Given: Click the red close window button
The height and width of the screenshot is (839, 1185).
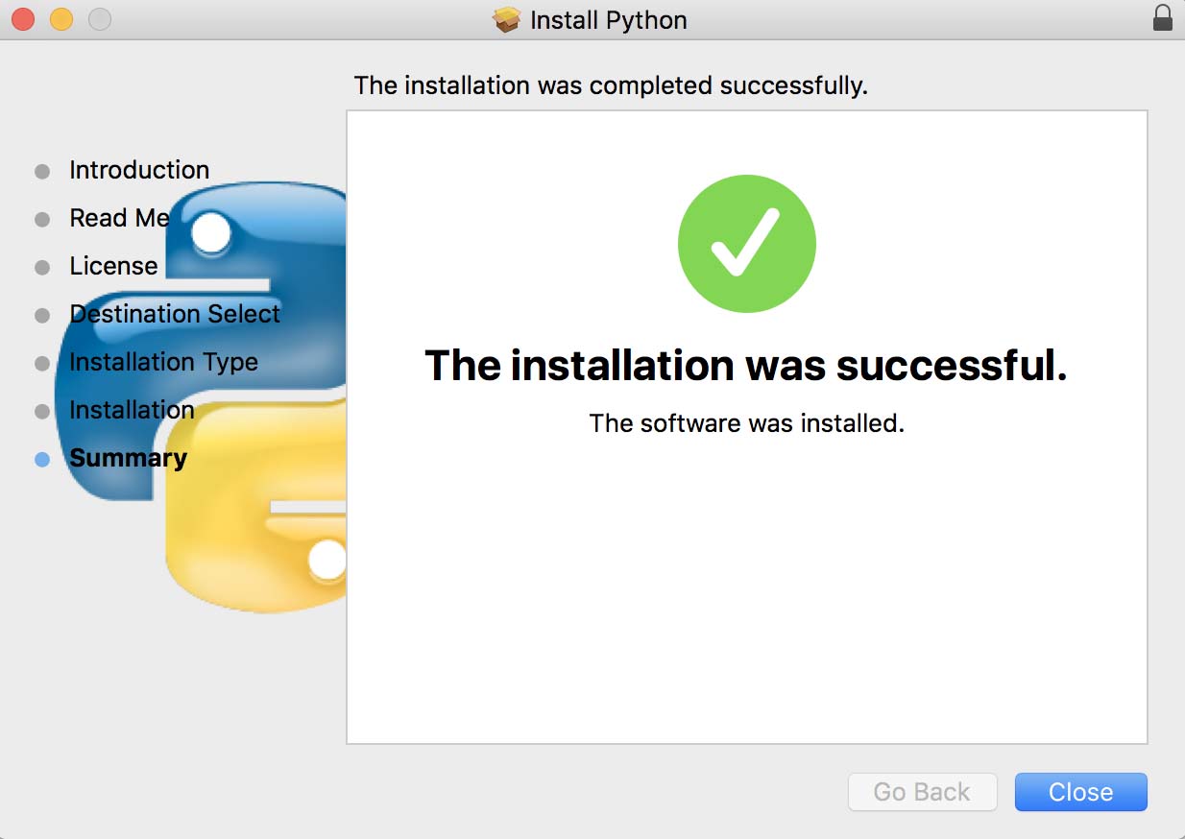Looking at the screenshot, I should click(x=23, y=18).
